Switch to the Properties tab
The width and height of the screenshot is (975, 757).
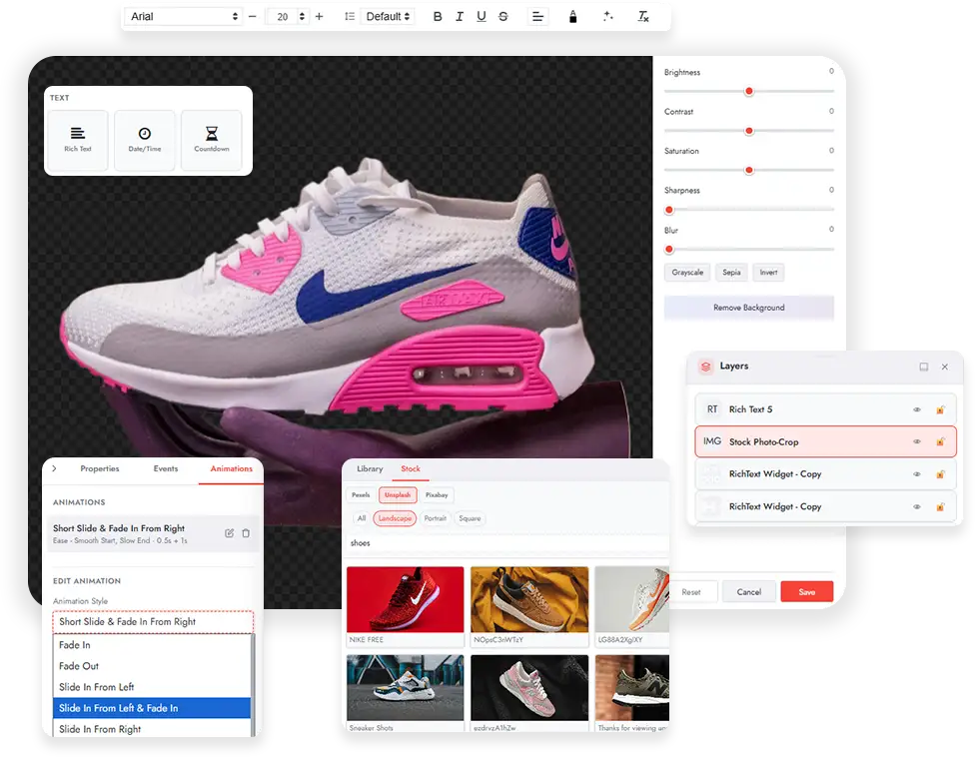pos(100,468)
